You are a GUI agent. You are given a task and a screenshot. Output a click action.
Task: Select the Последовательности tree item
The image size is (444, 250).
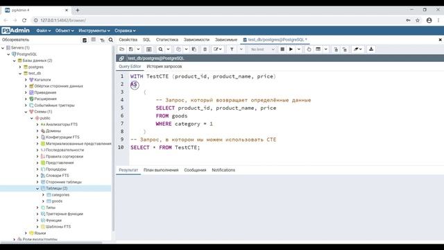[65, 150]
